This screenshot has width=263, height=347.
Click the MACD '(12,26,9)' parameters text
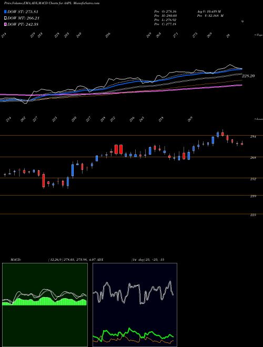[55, 260]
